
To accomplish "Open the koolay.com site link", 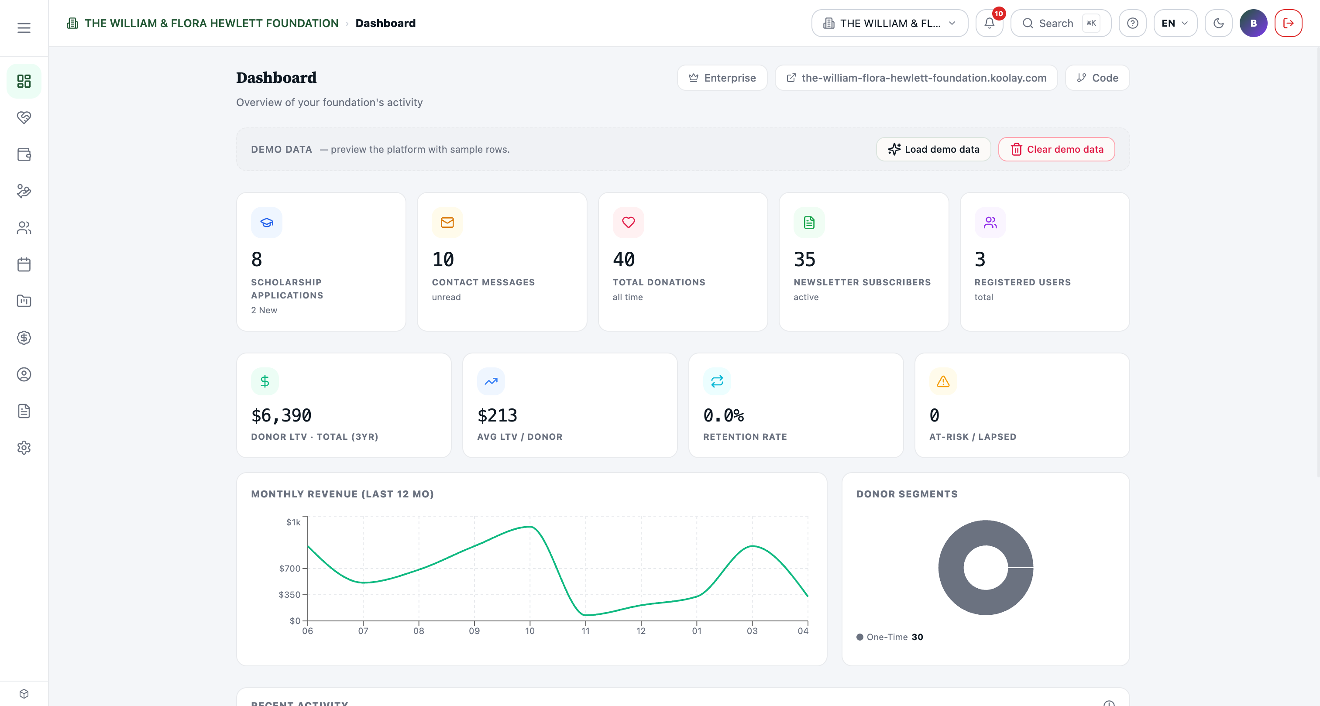I will (916, 78).
